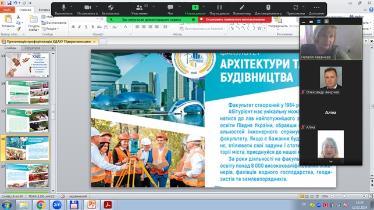The width and height of the screenshot is (374, 210).
Task: Click the Восстановить slide button
Action: click(x=54, y=23)
